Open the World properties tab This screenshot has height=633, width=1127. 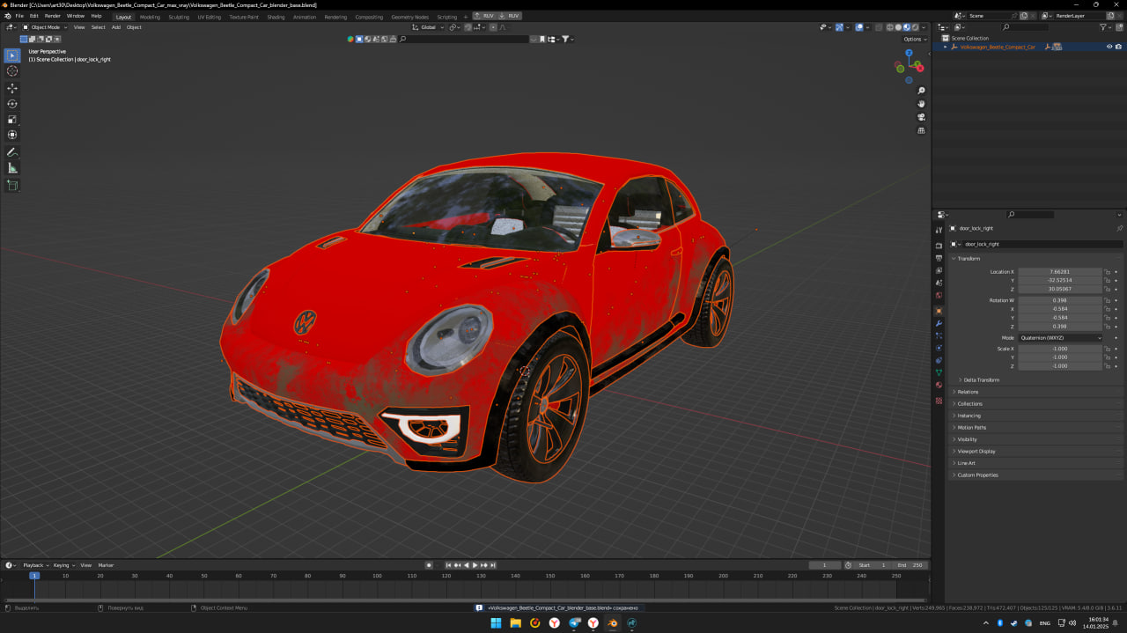pos(939,295)
